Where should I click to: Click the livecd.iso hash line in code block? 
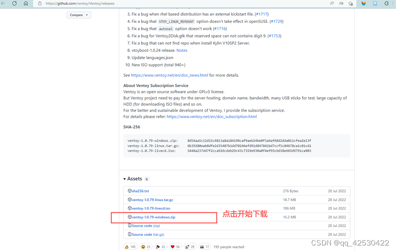click(x=219, y=151)
